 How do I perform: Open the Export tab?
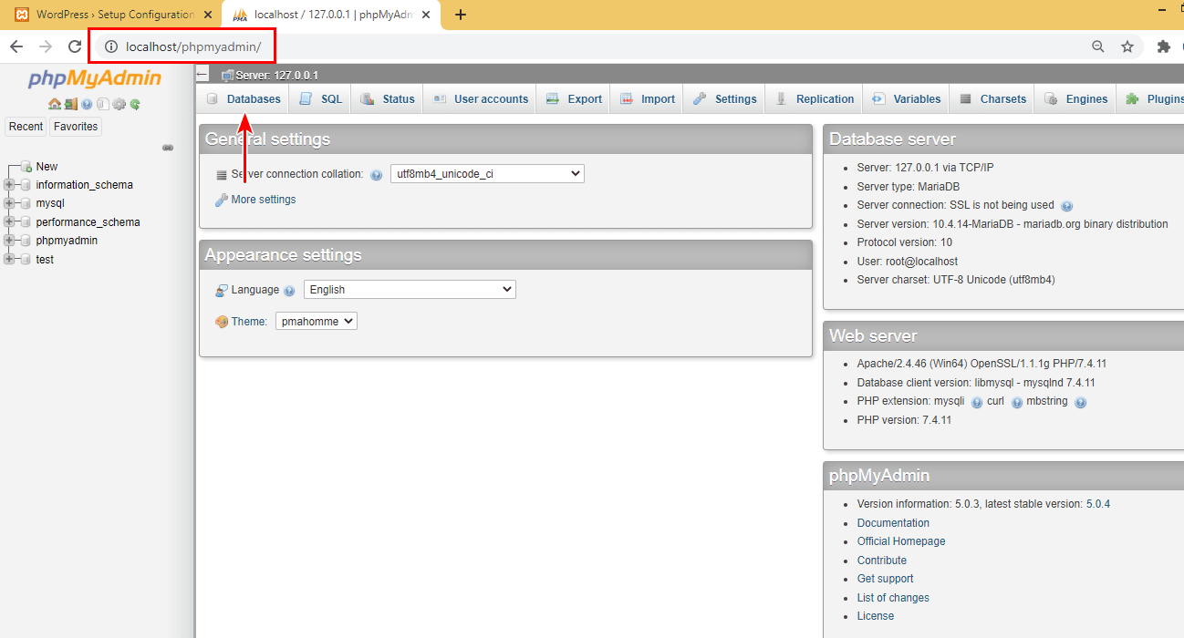tap(575, 99)
